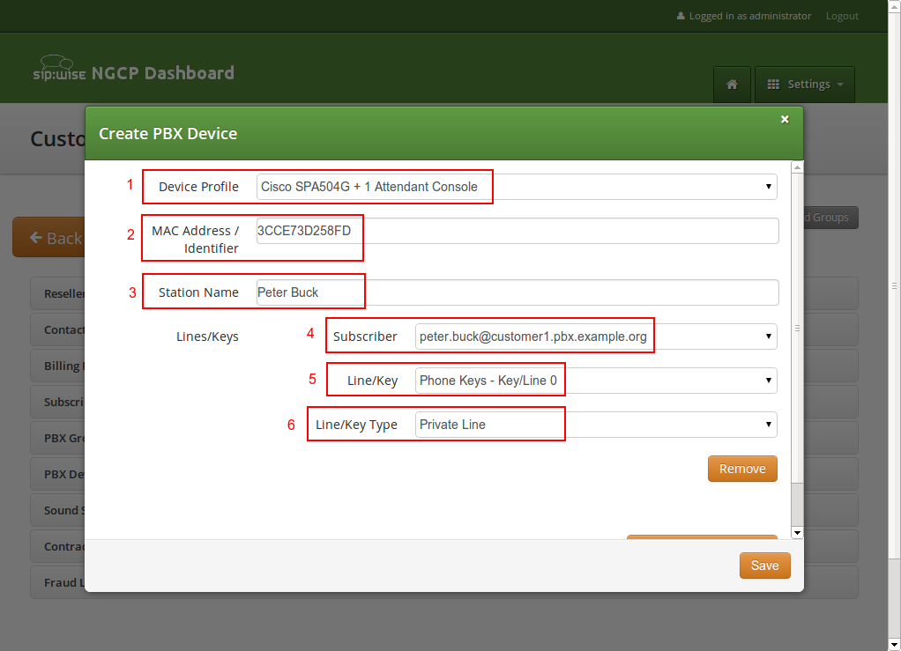Click the browser page scrollbar down arrow

coord(894,644)
